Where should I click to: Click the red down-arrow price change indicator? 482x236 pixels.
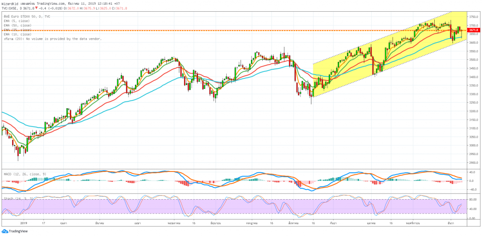[x=36, y=7]
